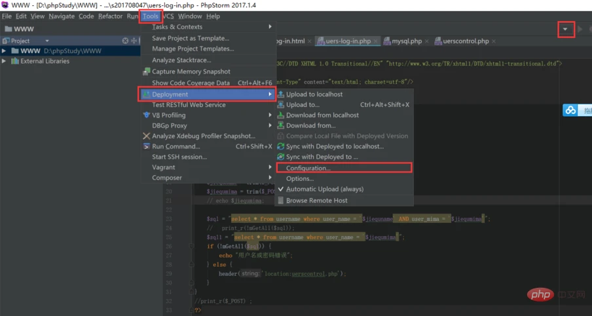Choose Test RESTful Web Service
Screen dimensions: 592x316
(208, 105)
